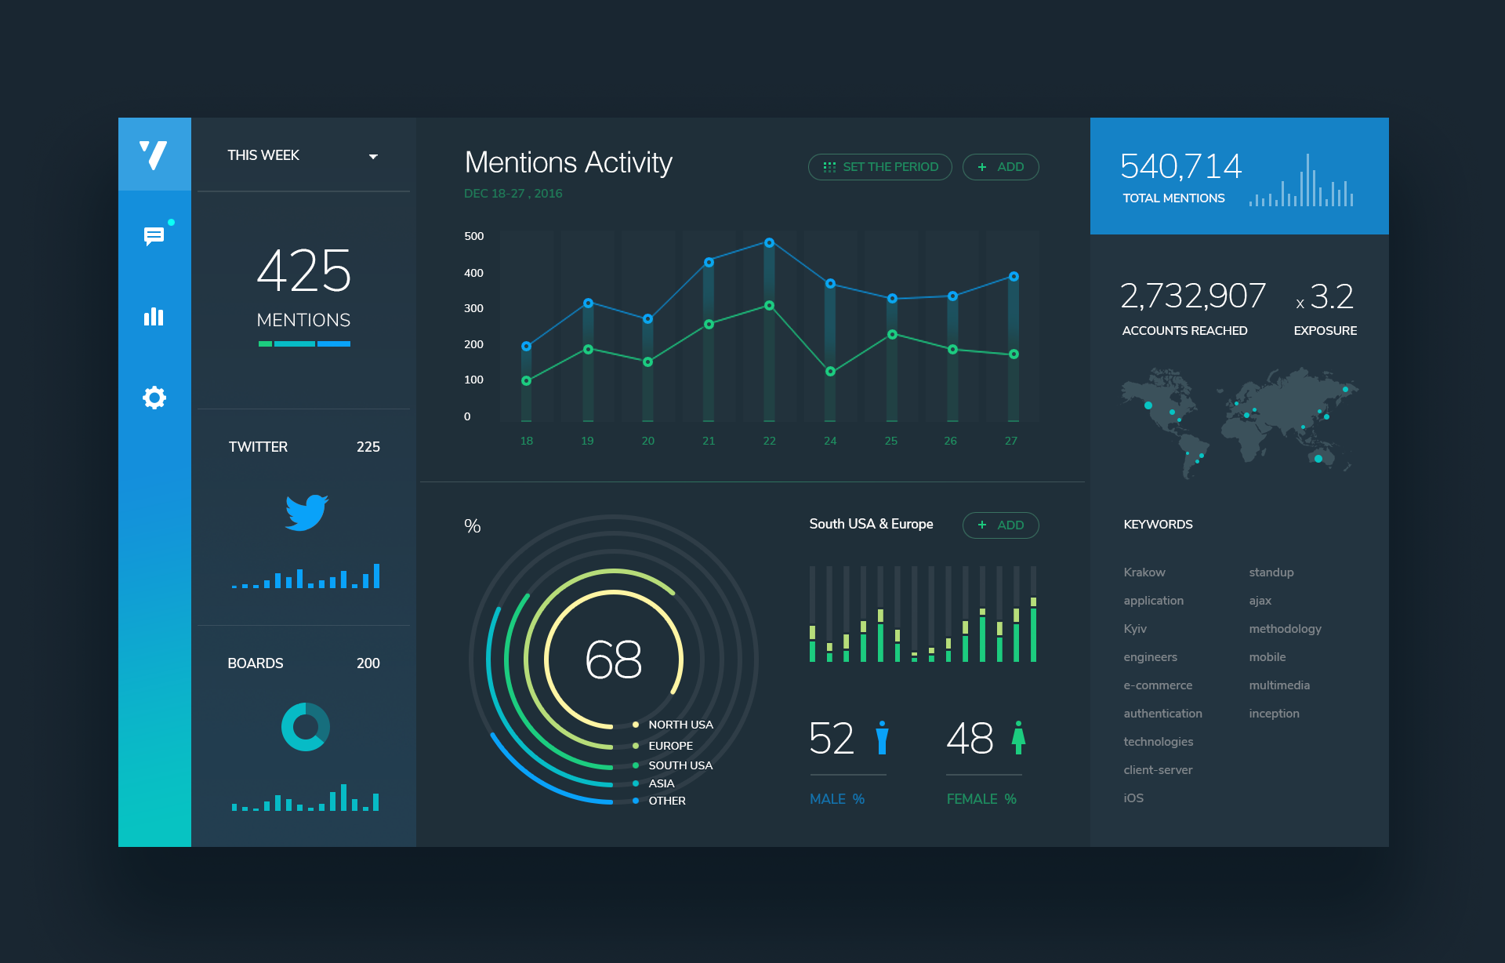Click the ADD button in South USA & Europe panel
Screen dimensions: 1505x963
[x=1000, y=525]
